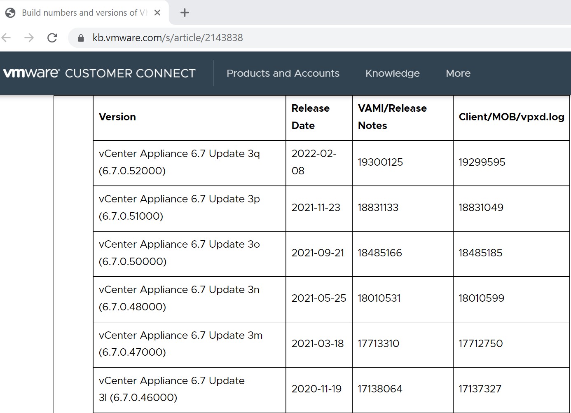The width and height of the screenshot is (571, 413).
Task: Click client build number 18485185
Action: (481, 253)
